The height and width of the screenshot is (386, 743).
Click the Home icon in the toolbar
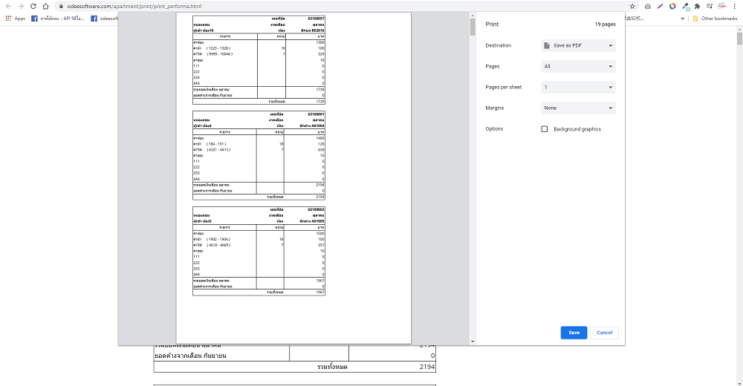(45, 6)
